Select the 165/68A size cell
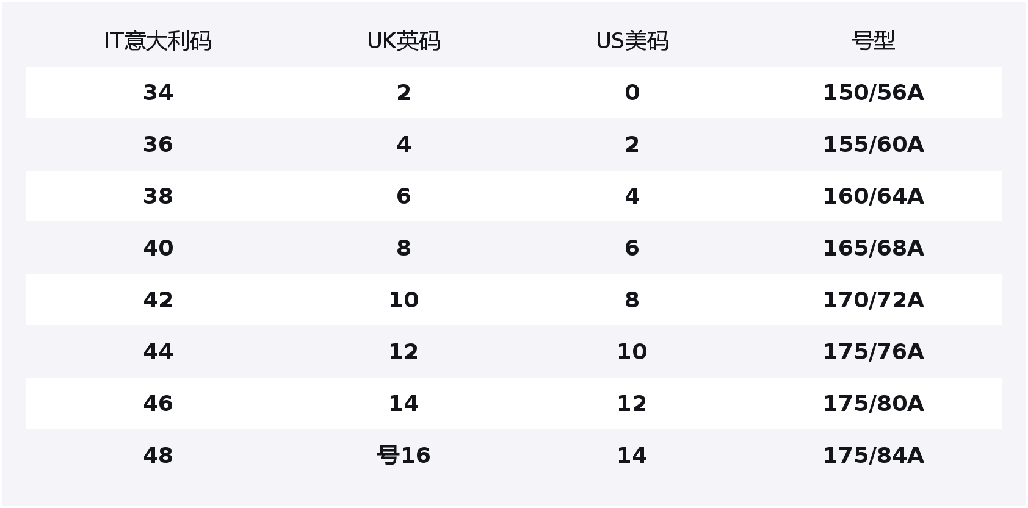The height and width of the screenshot is (508, 1028). 873,248
